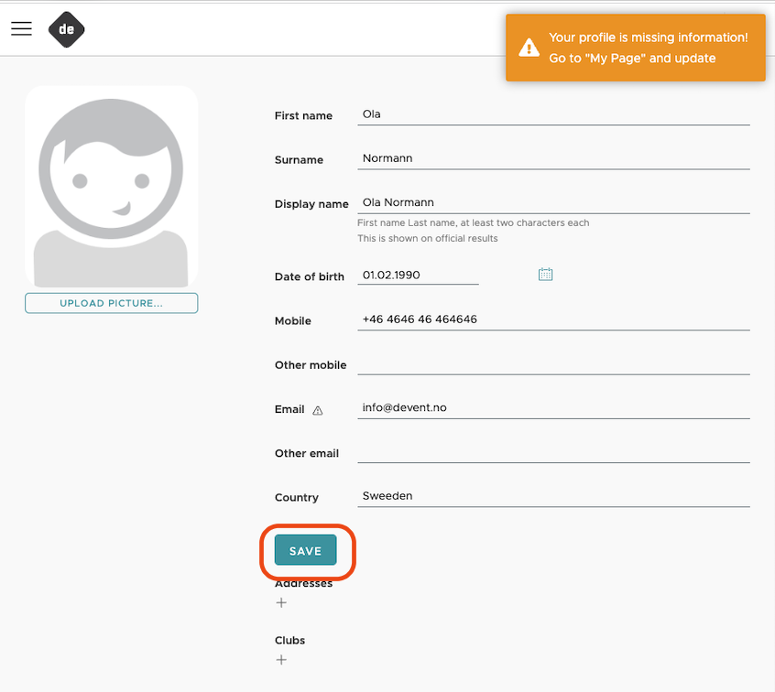Edit the Surname field
775x692 pixels.
click(553, 158)
